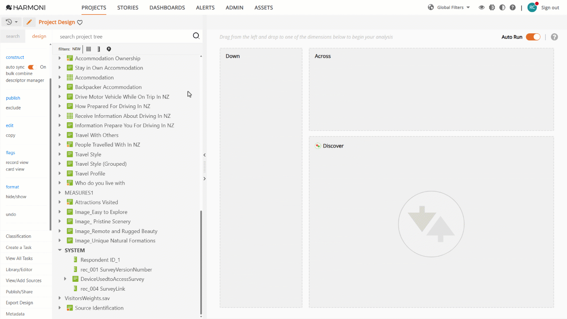Favorite Project Design with the heart icon
The height and width of the screenshot is (319, 567).
(80, 23)
